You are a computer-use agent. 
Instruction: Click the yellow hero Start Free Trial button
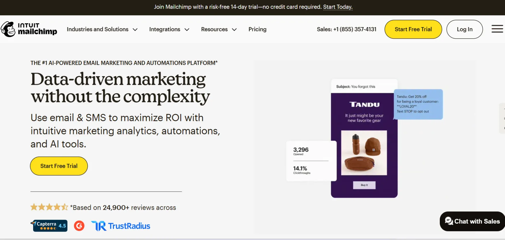coord(59,166)
